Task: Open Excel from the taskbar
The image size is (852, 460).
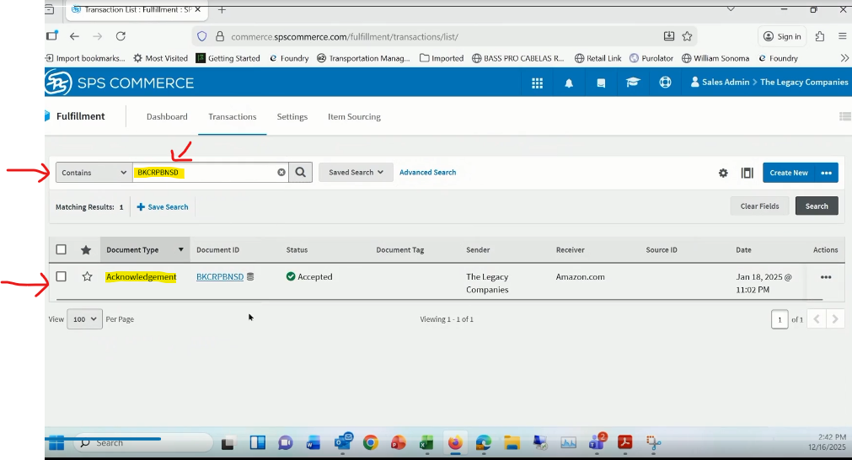Action: [426, 443]
